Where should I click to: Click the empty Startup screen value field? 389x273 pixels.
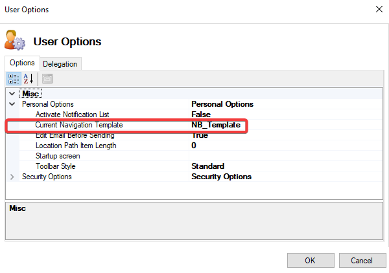pos(285,156)
